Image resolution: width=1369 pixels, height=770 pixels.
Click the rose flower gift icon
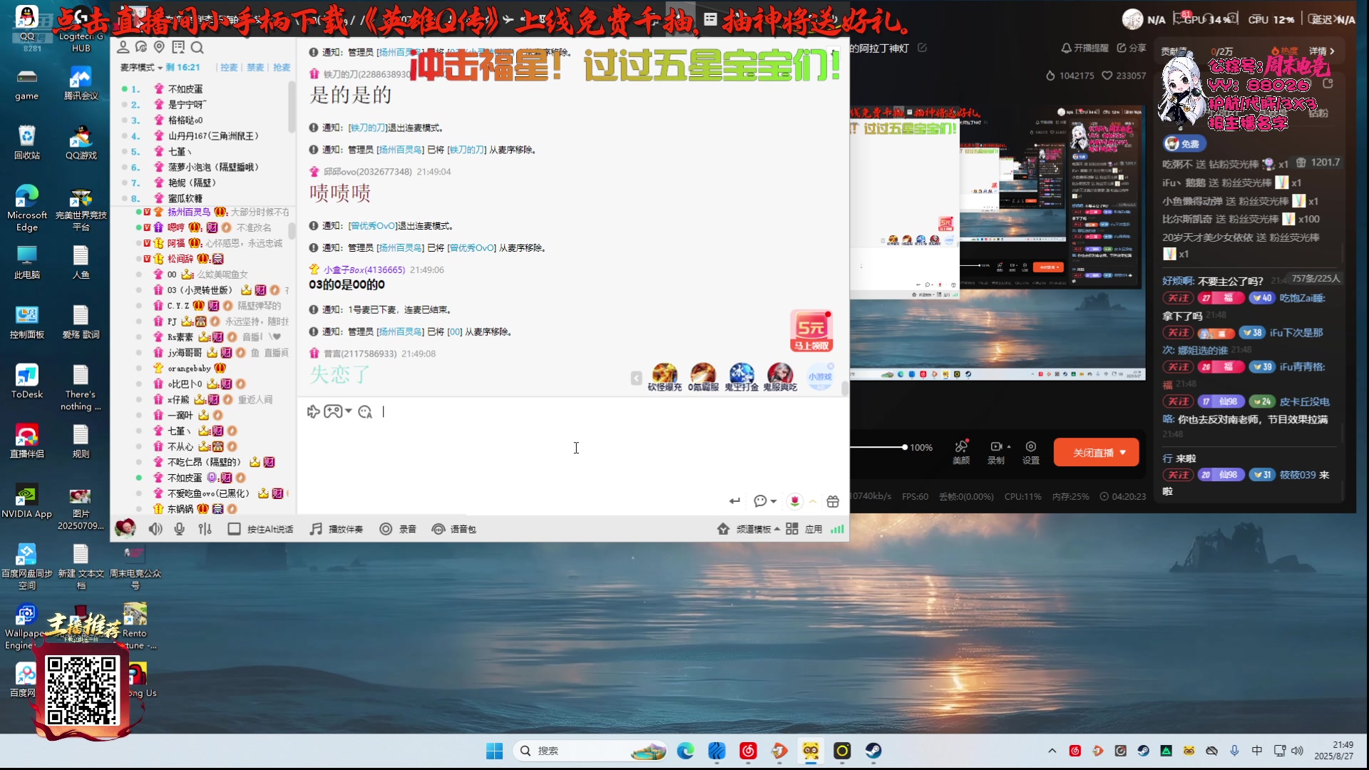[x=794, y=501]
